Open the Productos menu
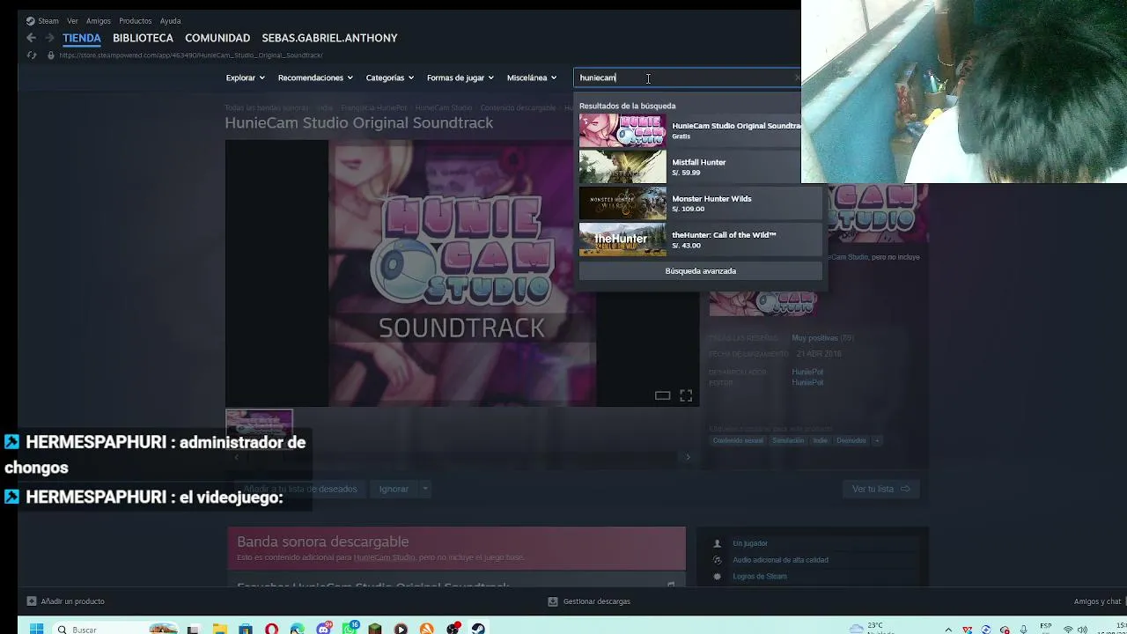This screenshot has height=634, width=1127. (136, 21)
